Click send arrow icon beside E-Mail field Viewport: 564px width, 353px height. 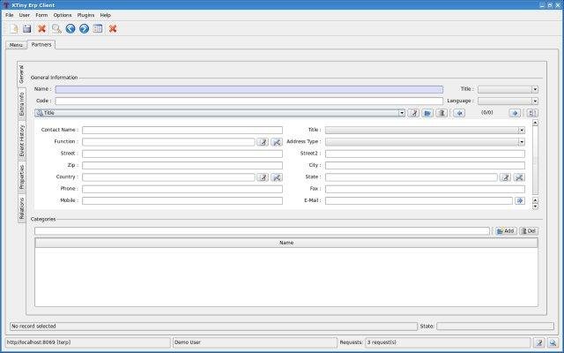(x=520, y=200)
